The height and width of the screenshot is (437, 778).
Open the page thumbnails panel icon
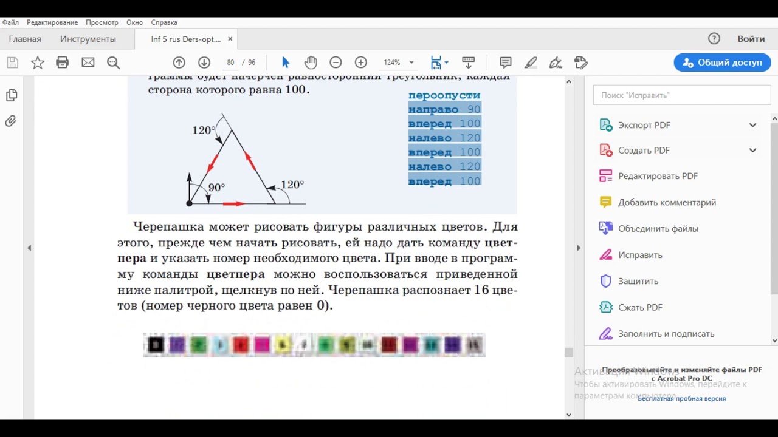tap(11, 95)
